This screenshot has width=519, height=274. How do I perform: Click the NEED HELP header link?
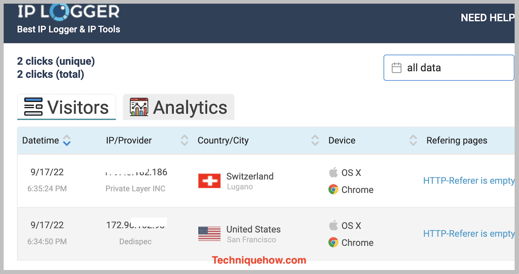tap(488, 18)
